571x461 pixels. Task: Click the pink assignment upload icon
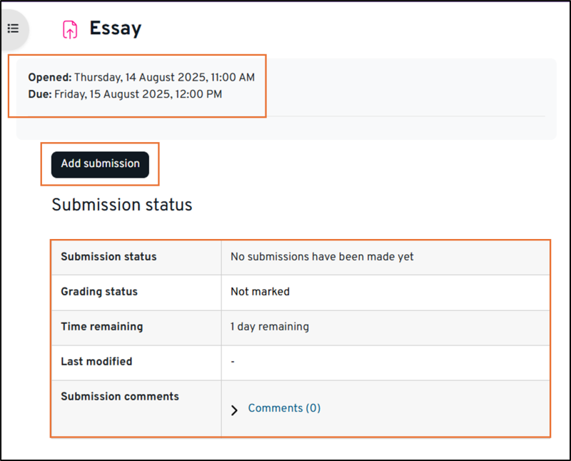[x=69, y=29]
